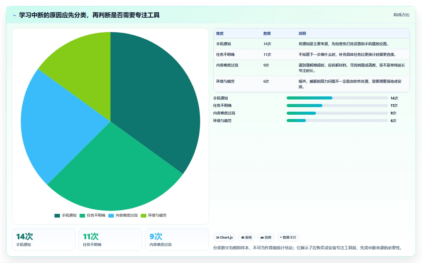Screen dimensions: 422x263
Task: Click the 14次 手机通知 data card
Action: [x=44, y=240]
